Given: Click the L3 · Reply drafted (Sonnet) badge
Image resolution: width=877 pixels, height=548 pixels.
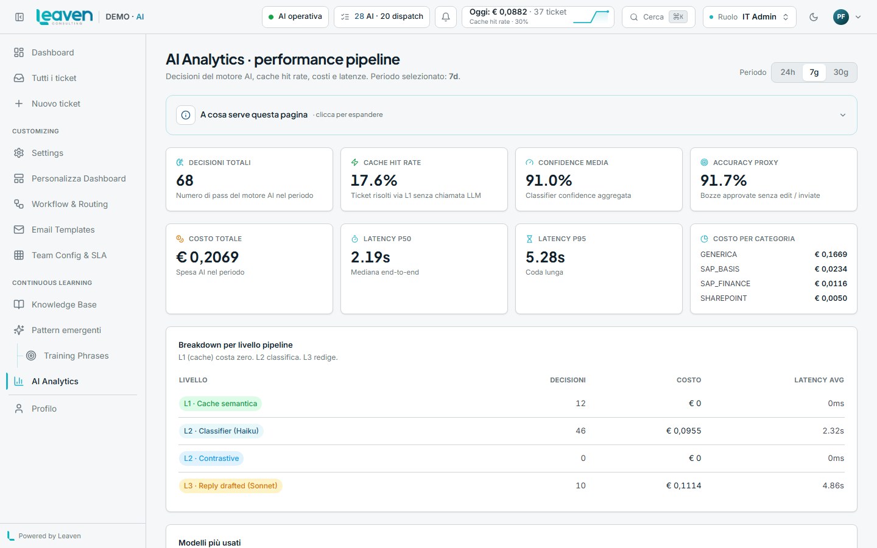Looking at the screenshot, I should coord(231,486).
